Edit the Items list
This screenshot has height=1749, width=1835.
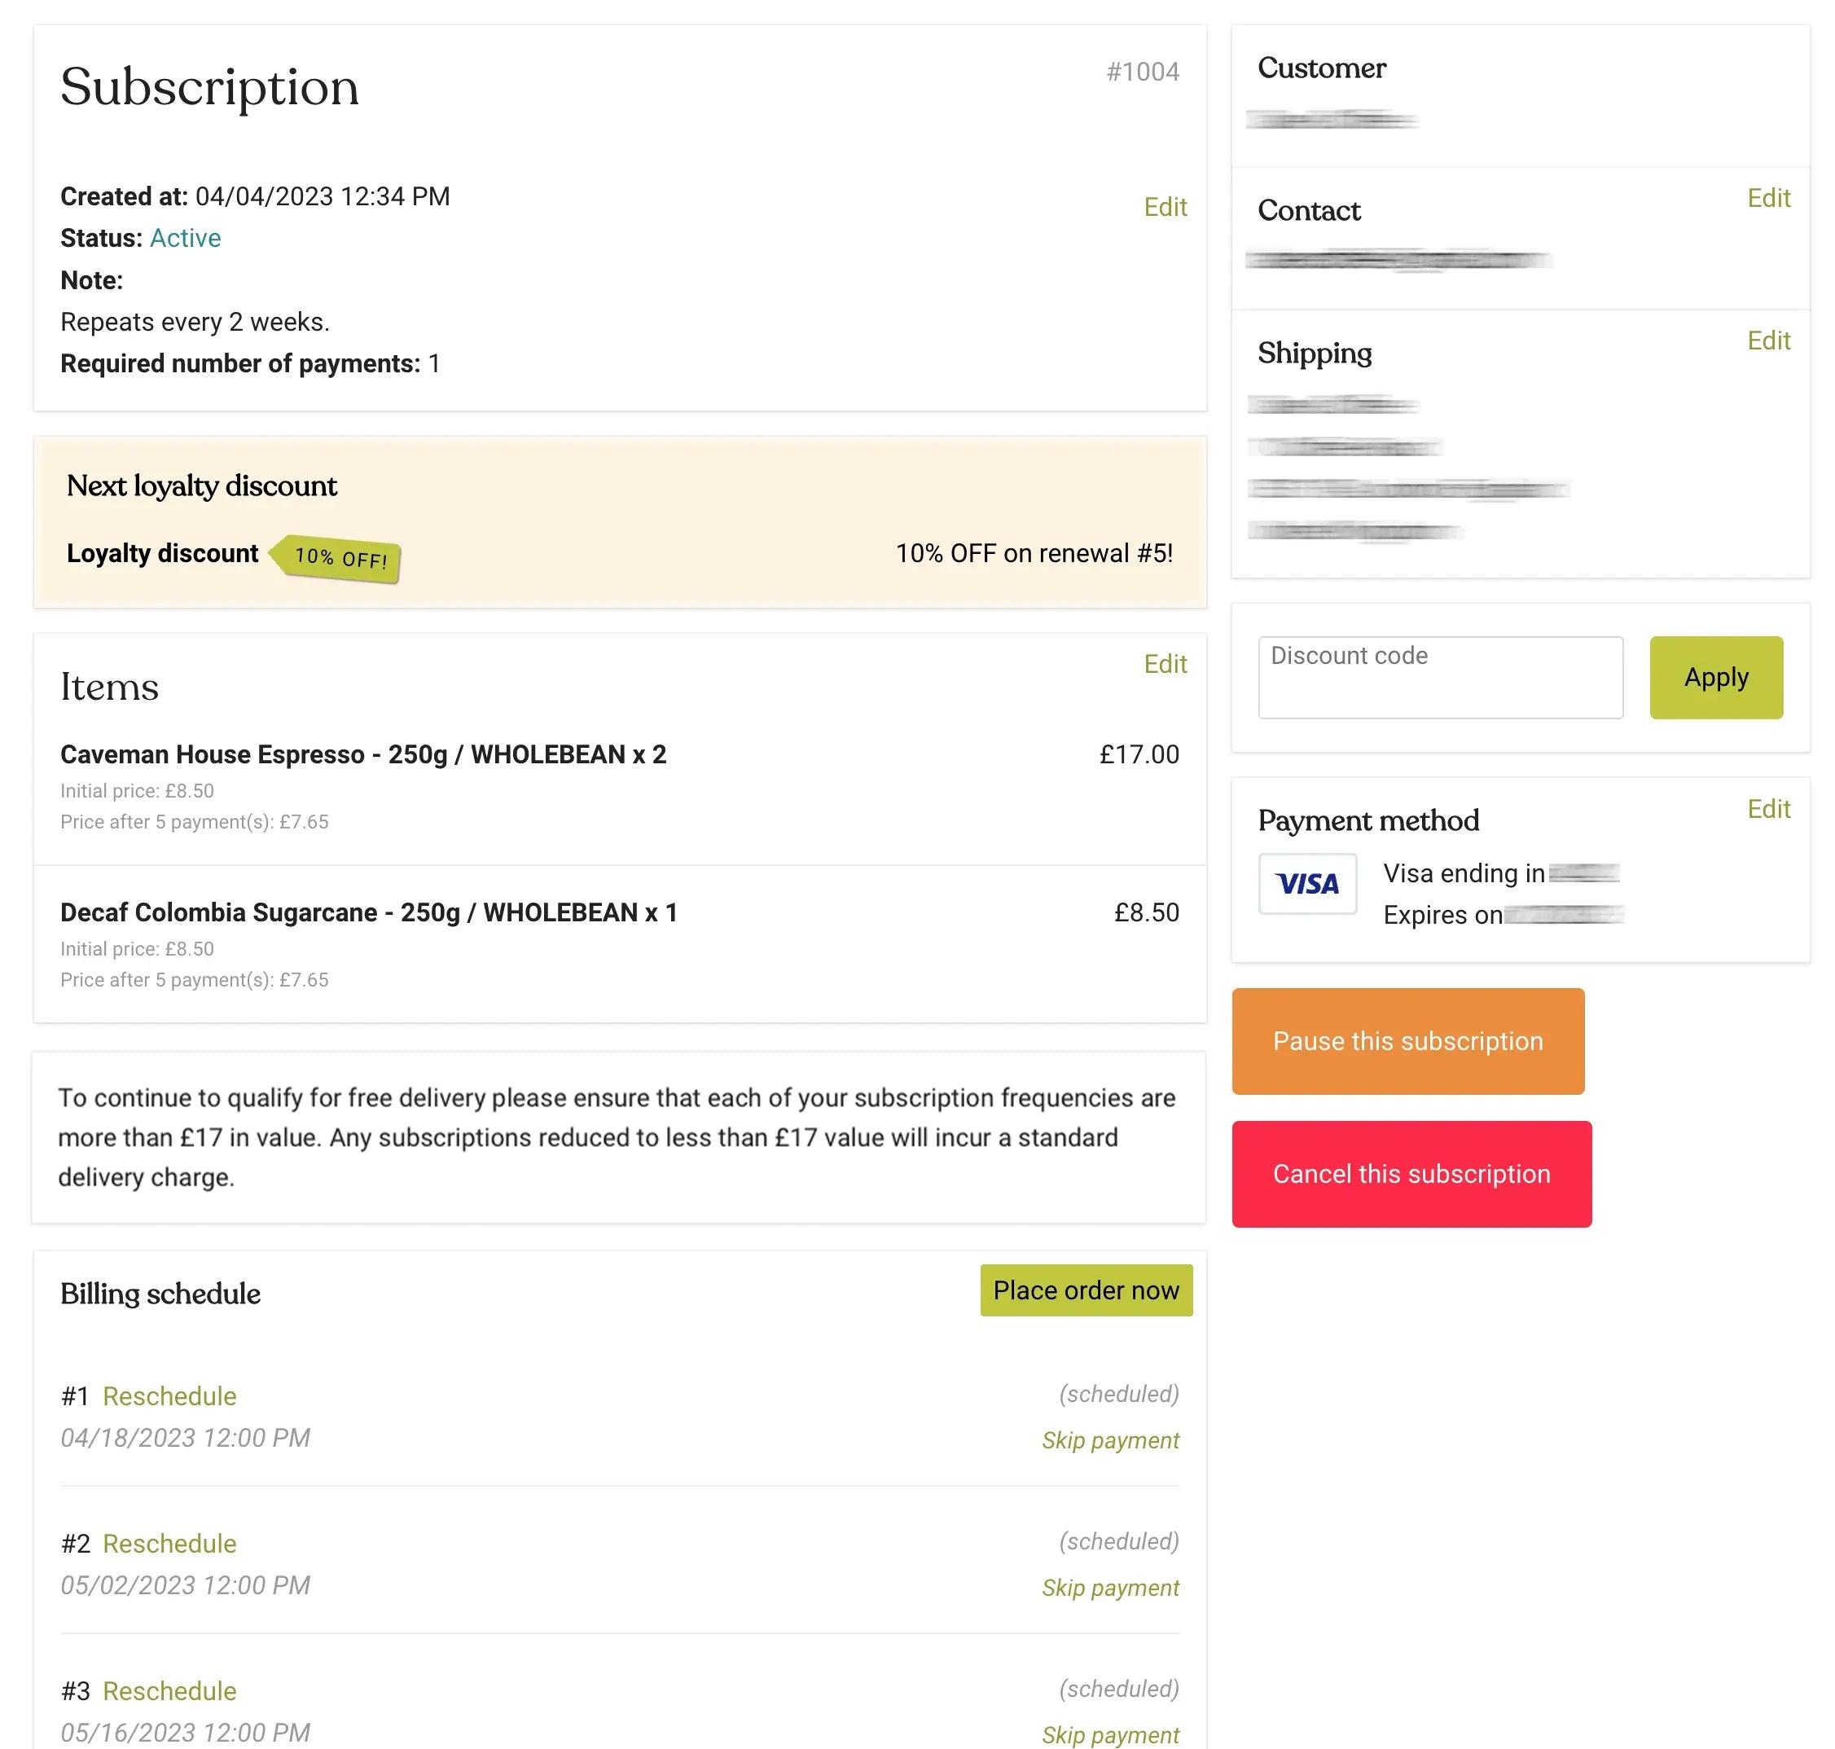point(1164,664)
